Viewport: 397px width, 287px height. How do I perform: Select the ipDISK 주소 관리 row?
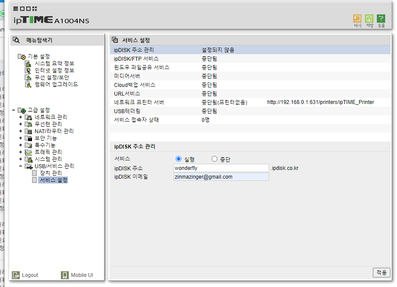250,50
